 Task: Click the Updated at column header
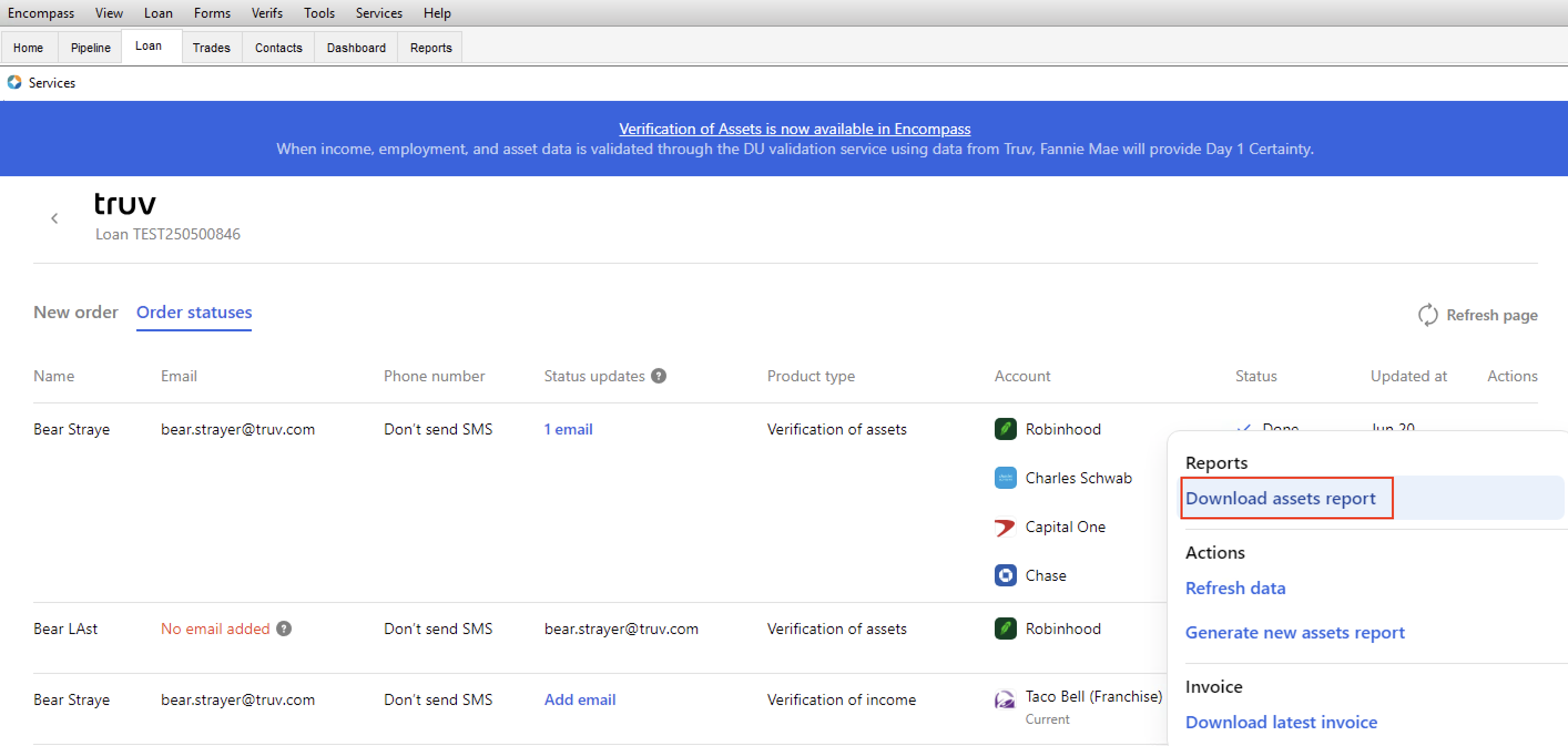1409,376
